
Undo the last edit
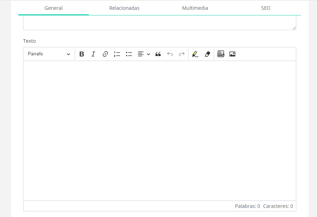(x=170, y=54)
